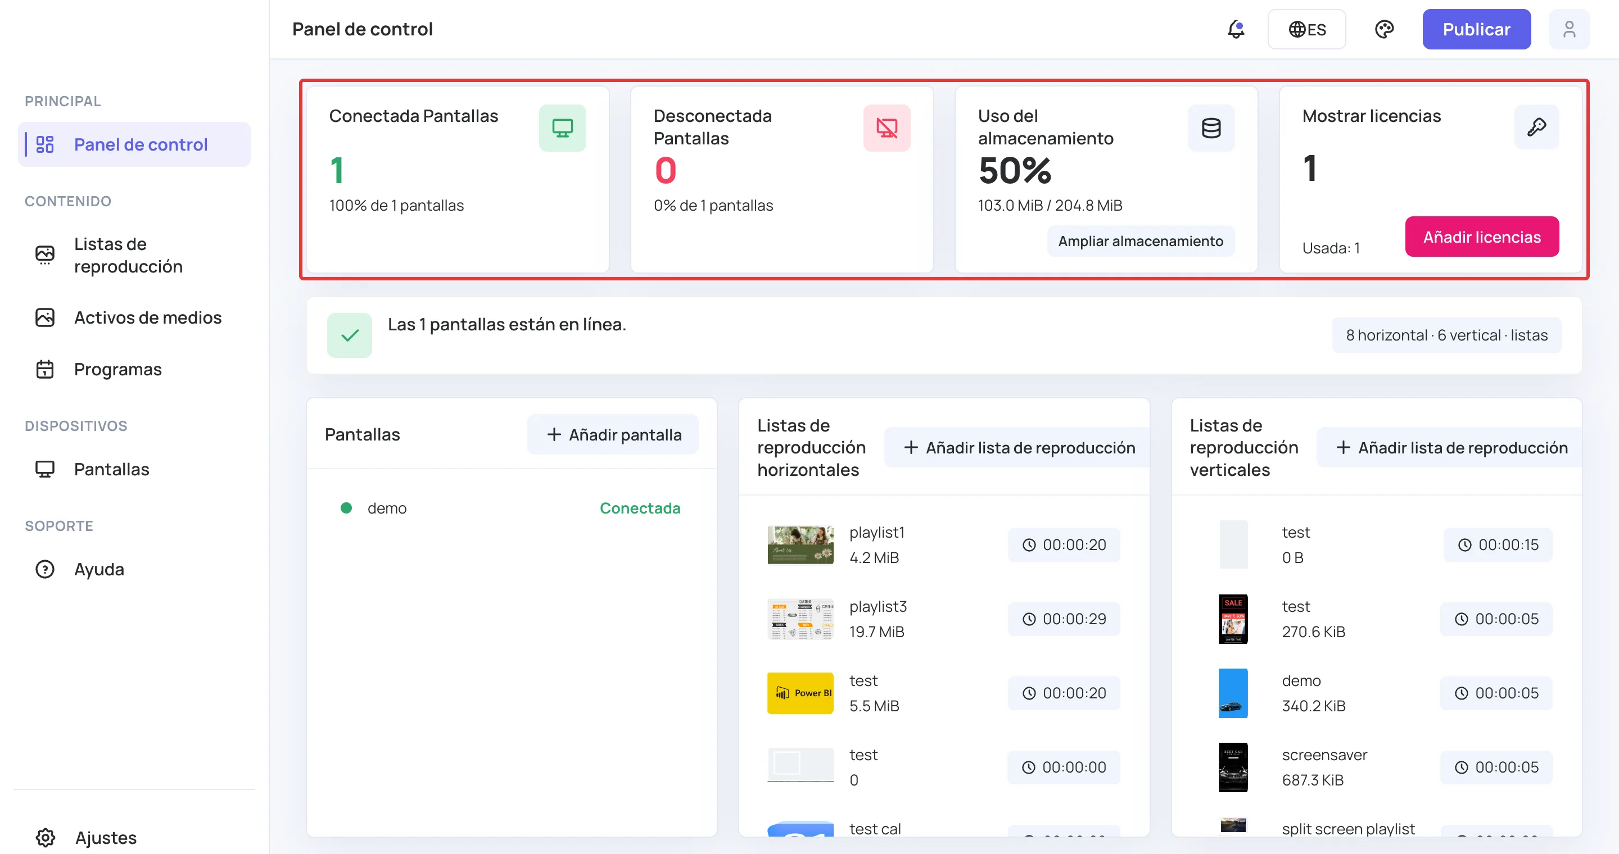1619x854 pixels.
Task: Click the 00:00:15 duration badge
Action: pos(1497,544)
